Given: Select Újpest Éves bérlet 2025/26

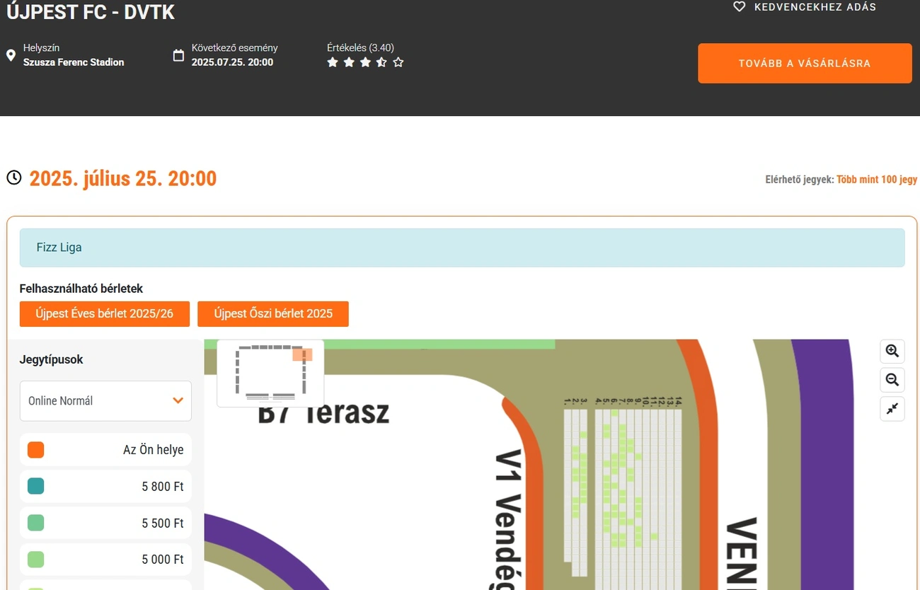Looking at the screenshot, I should (x=105, y=313).
